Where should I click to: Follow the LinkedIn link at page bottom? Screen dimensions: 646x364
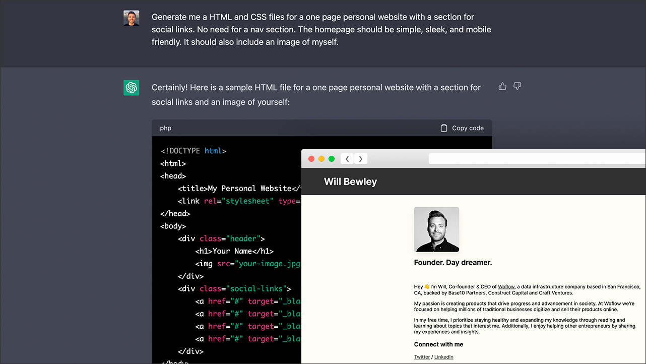click(443, 356)
